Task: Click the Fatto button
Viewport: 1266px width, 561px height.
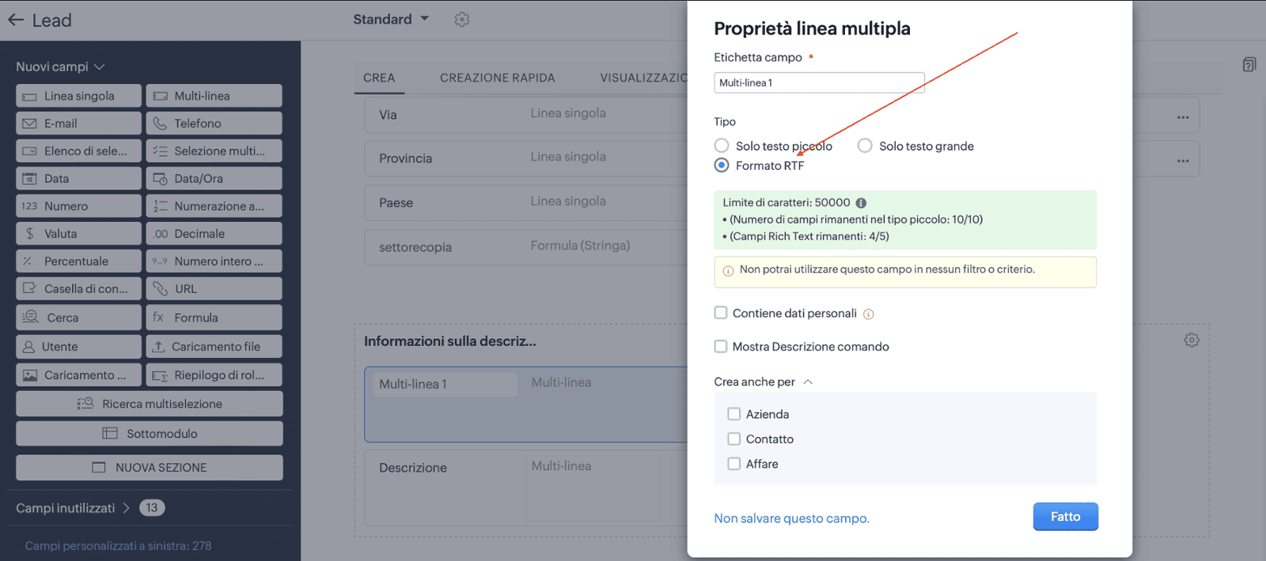Action: pos(1065,517)
